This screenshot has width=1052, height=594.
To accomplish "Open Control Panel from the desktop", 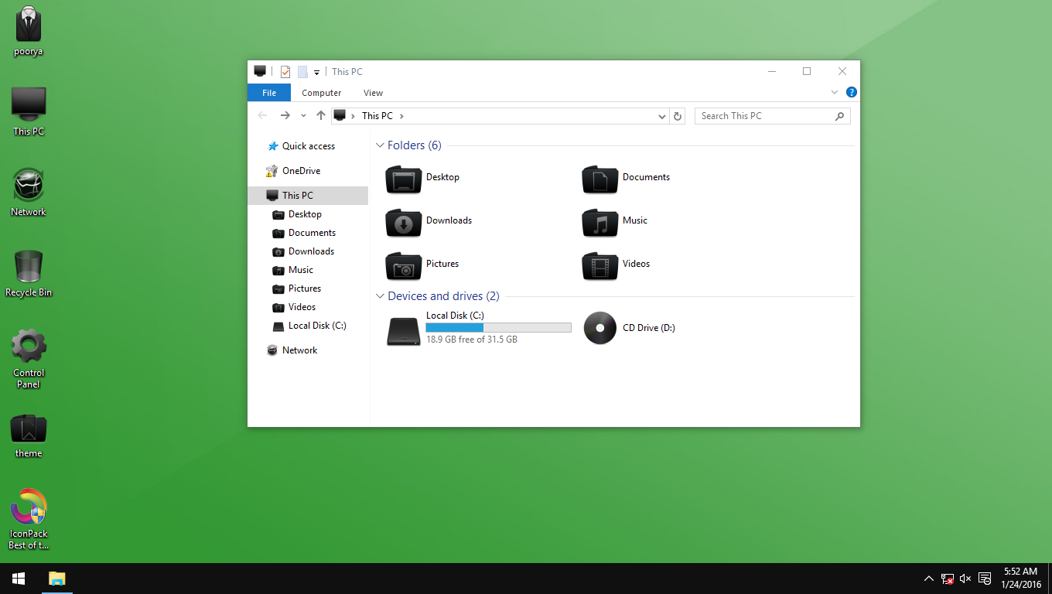I will tap(28, 350).
